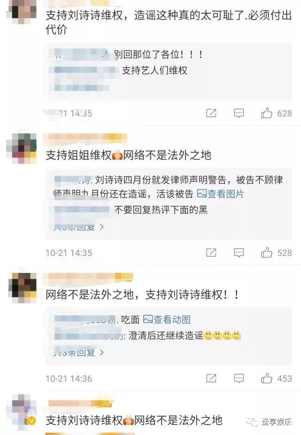The height and width of the screenshot is (435, 301).
Task: Share the comment with 453 likes
Action: click(211, 379)
